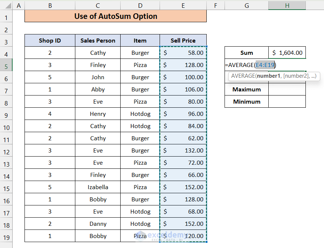This screenshot has width=324, height=248.
Task: Click the "Maximum" label cell
Action: tap(246, 90)
